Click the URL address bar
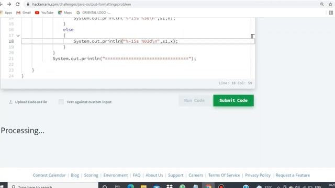335x188 pixels. (171, 4)
